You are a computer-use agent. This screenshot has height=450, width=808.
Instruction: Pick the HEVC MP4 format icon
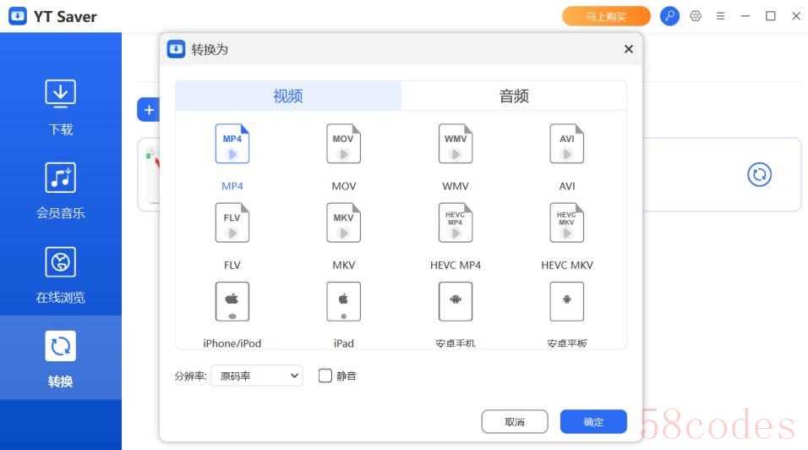(x=456, y=223)
